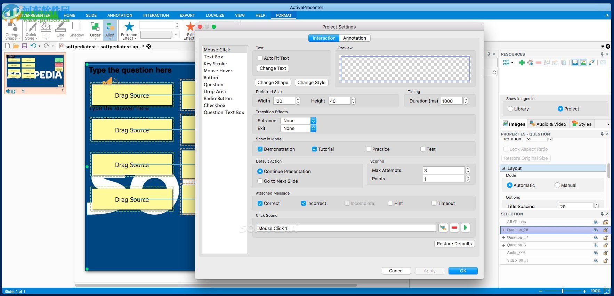Pin the Selection panel
The width and height of the screenshot is (614, 296).
coord(602,214)
